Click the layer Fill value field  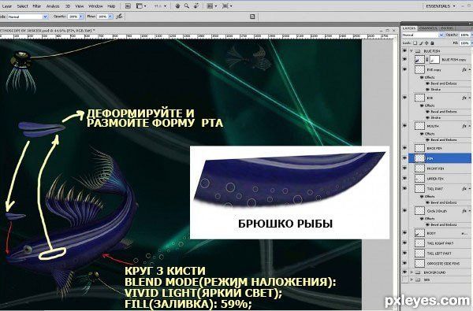coord(464,43)
